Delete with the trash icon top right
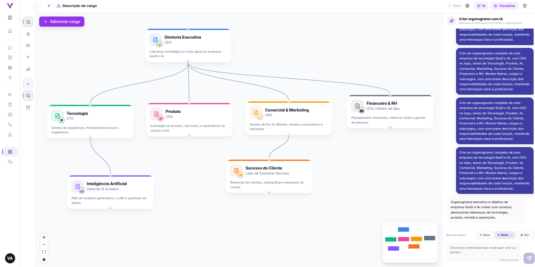The image size is (535, 267). (525, 6)
